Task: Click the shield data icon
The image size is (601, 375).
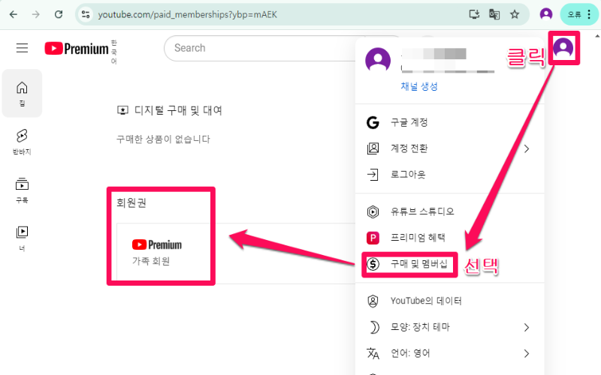Action: tap(373, 301)
